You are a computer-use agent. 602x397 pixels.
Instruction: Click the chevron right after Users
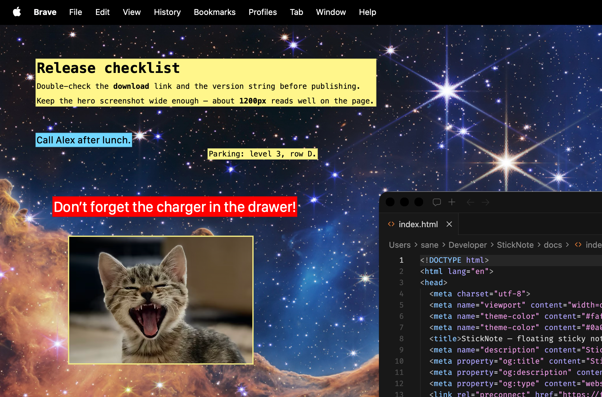pos(416,245)
